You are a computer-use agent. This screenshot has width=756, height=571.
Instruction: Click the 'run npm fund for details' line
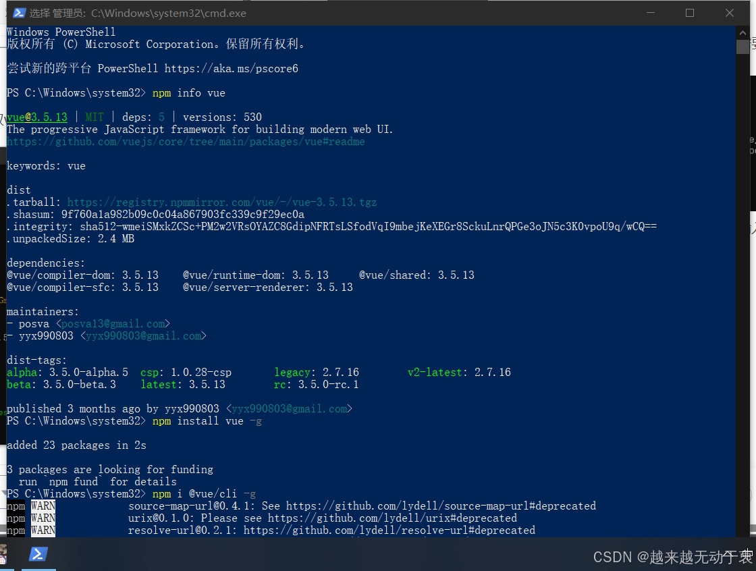click(97, 482)
